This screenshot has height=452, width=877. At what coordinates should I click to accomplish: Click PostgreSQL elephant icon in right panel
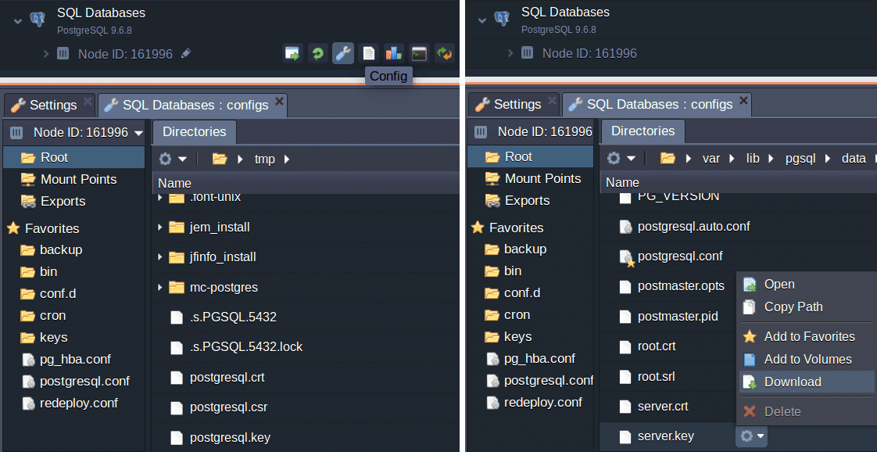pos(502,20)
